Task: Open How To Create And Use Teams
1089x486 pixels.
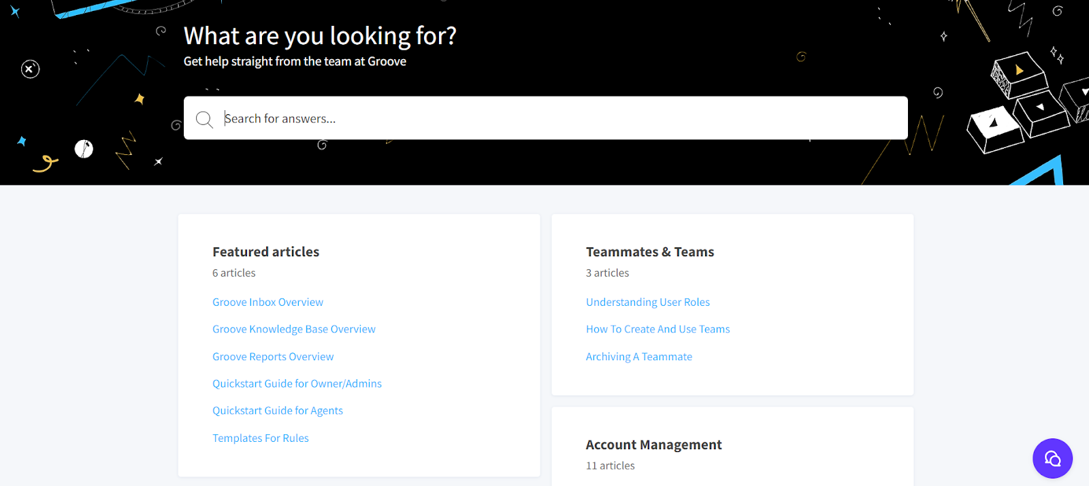Action: (657, 330)
